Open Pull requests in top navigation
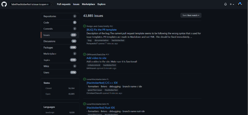This screenshot has width=248, height=115. [x=64, y=4]
